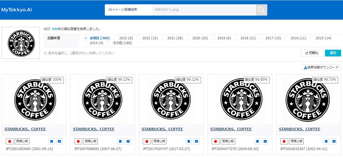Open the logo image of JPT2007068092
This screenshot has width=343, height=157.
click(102, 99)
